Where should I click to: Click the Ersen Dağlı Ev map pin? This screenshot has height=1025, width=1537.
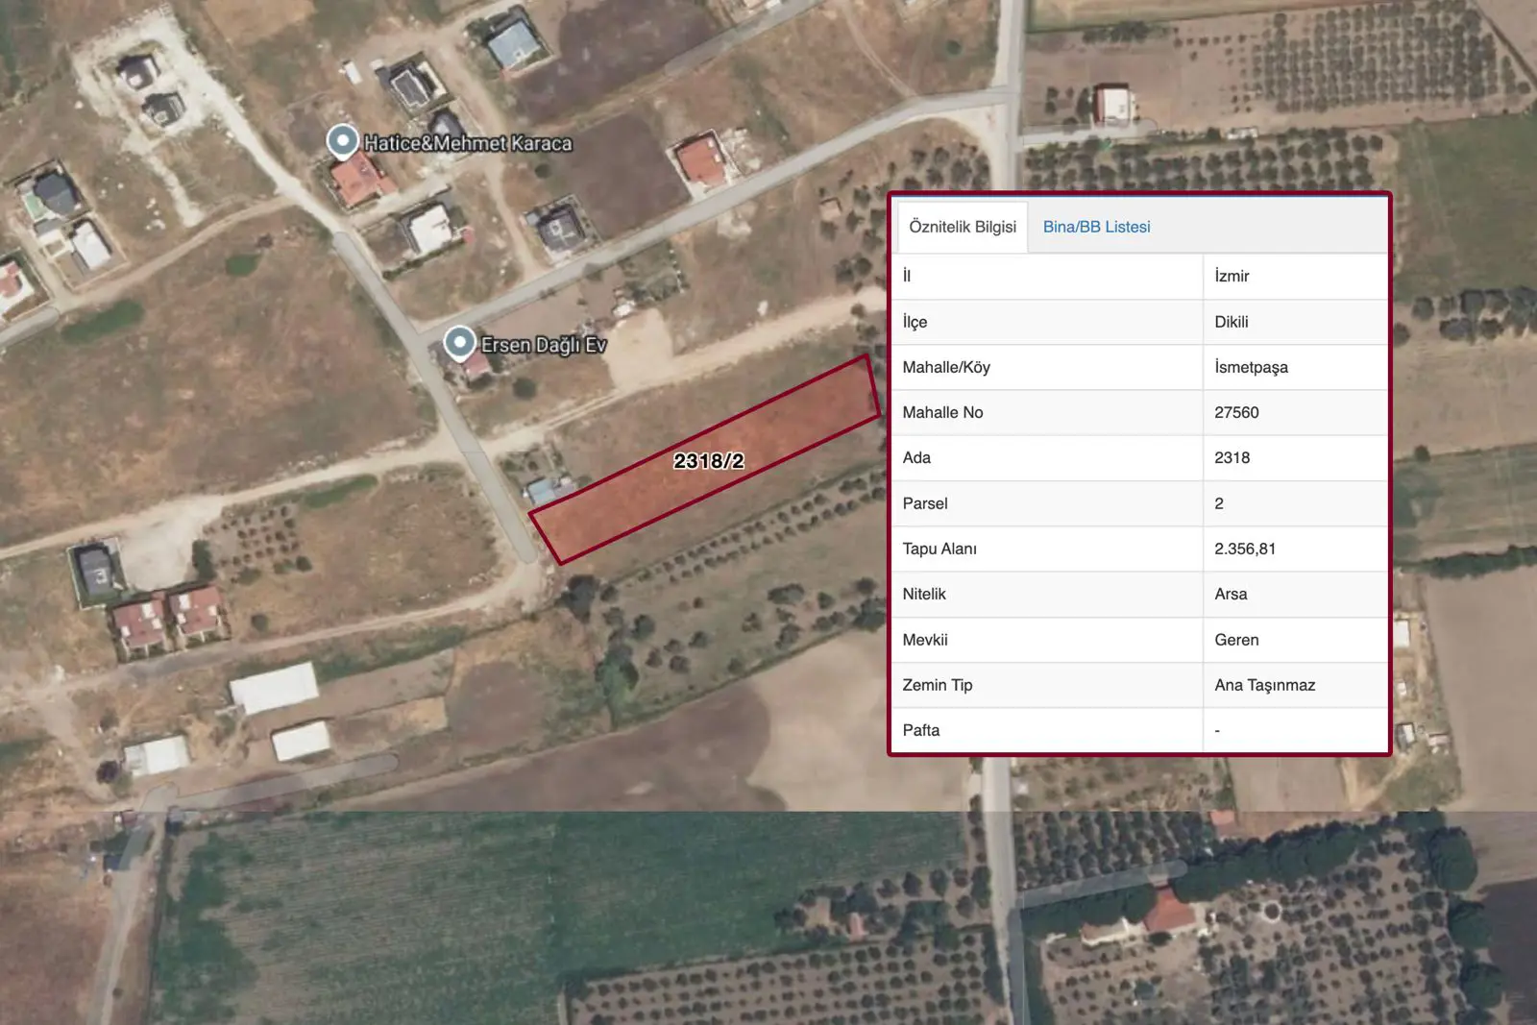459,344
